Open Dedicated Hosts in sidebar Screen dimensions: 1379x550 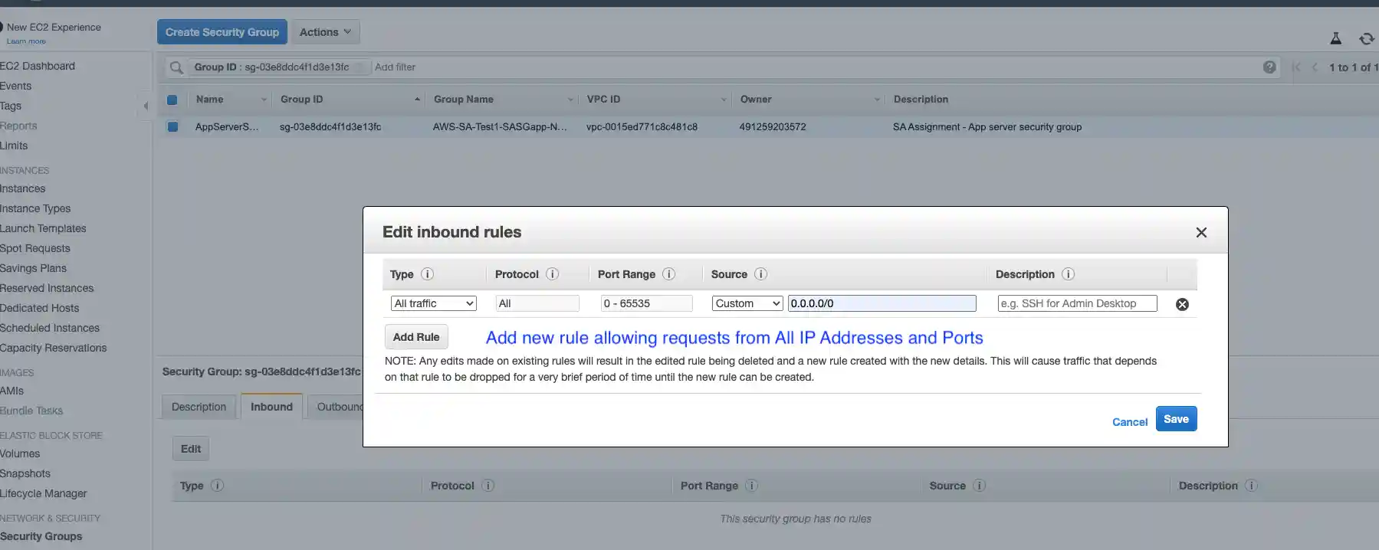pyautogui.click(x=39, y=308)
